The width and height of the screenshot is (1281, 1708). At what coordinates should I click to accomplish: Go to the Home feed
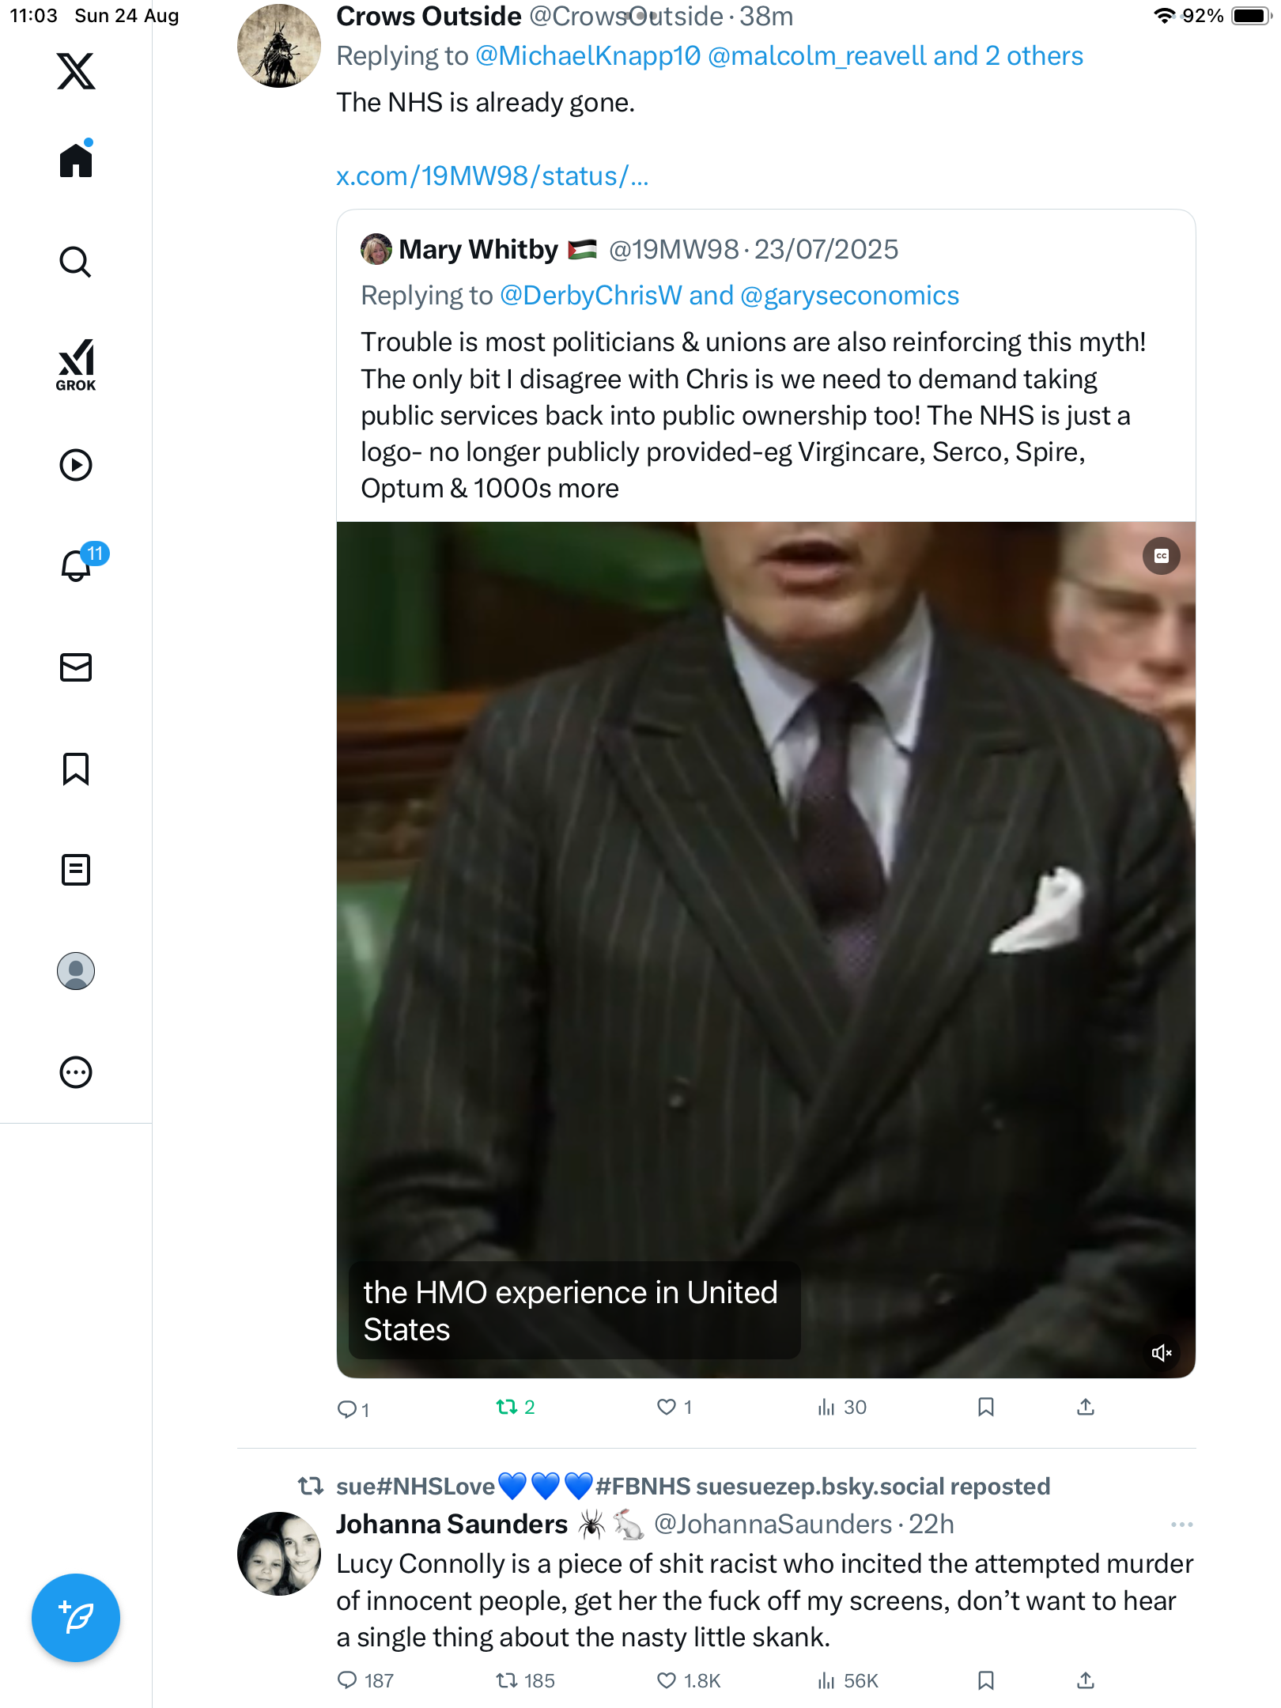(76, 161)
